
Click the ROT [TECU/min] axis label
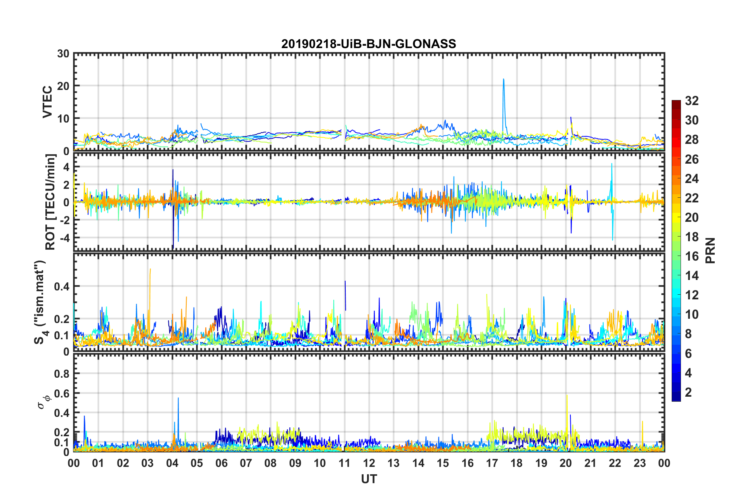[x=50, y=202]
